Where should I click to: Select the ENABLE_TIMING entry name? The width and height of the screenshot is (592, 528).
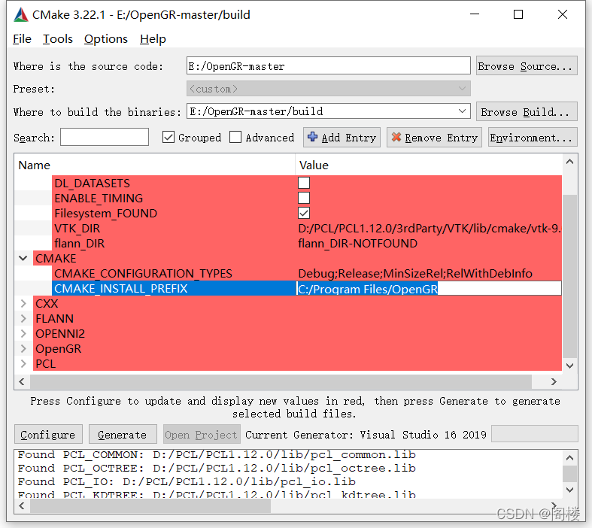[99, 198]
